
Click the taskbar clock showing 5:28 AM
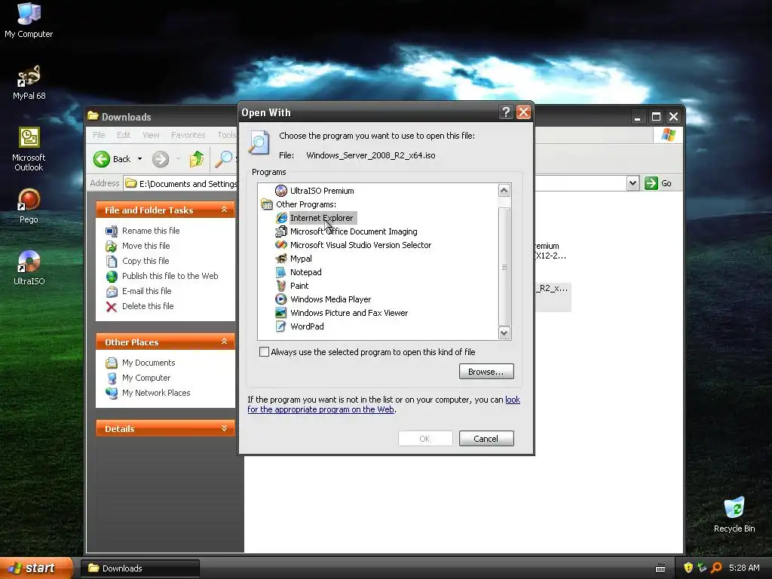pyautogui.click(x=744, y=568)
